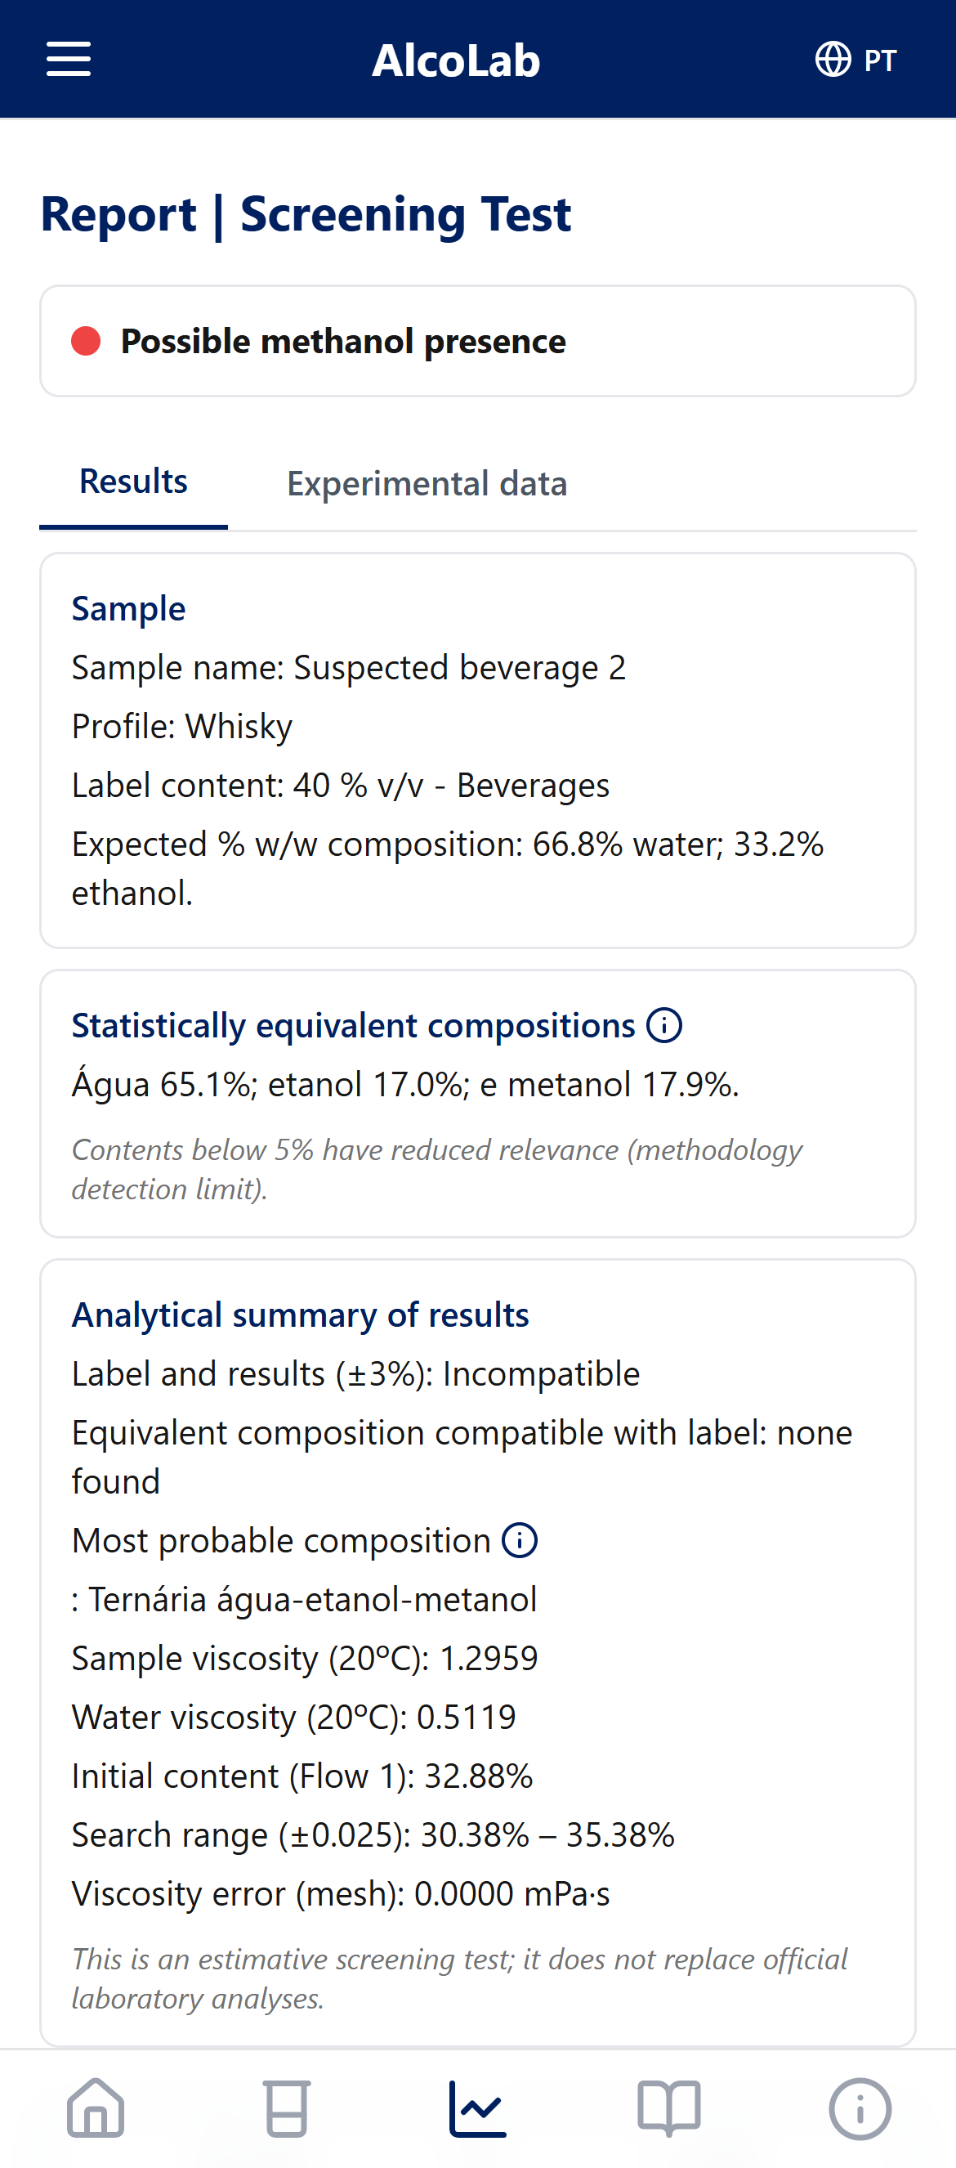
Task: Tap the info icon beside Statistically equivalent compositions
Action: click(x=663, y=1026)
